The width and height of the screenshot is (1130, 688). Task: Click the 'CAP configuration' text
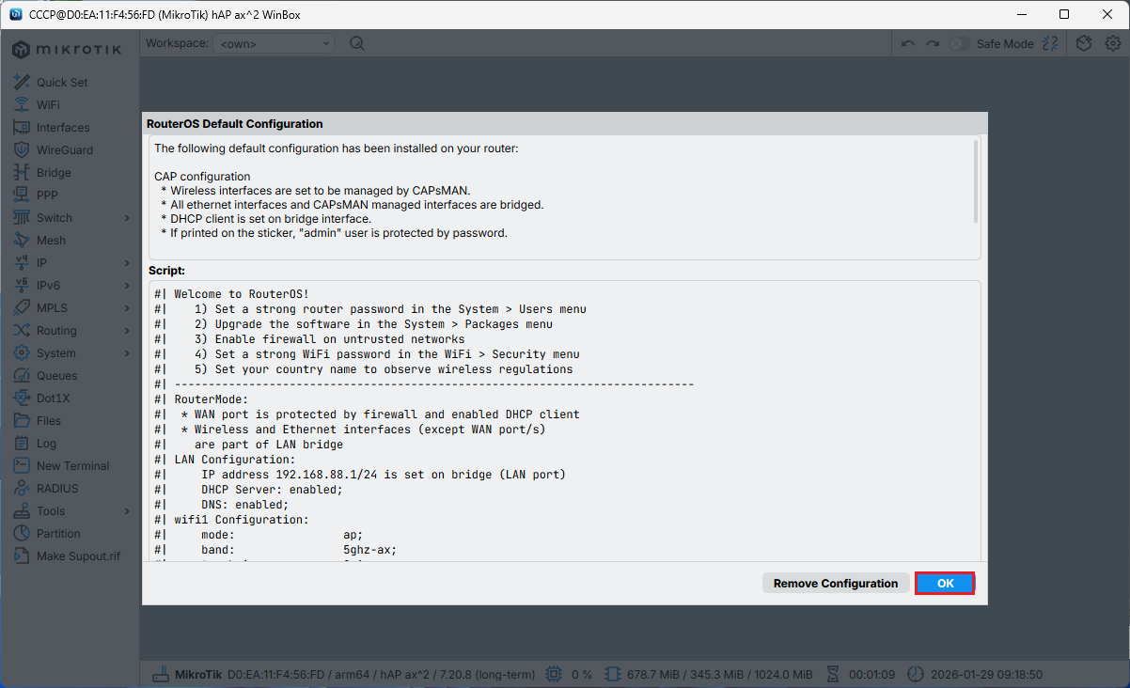pos(202,177)
